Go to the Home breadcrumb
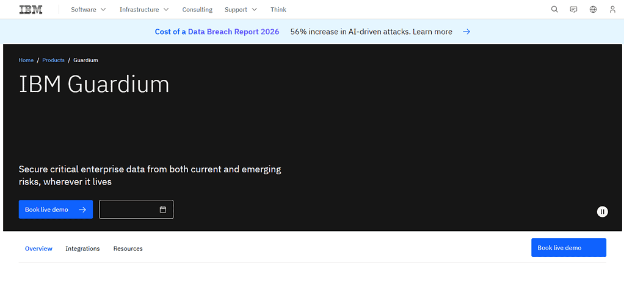This screenshot has height=285, width=624. (x=26, y=60)
